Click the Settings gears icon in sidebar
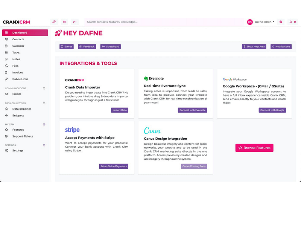This screenshot has height=226, width=301. click(x=6, y=150)
